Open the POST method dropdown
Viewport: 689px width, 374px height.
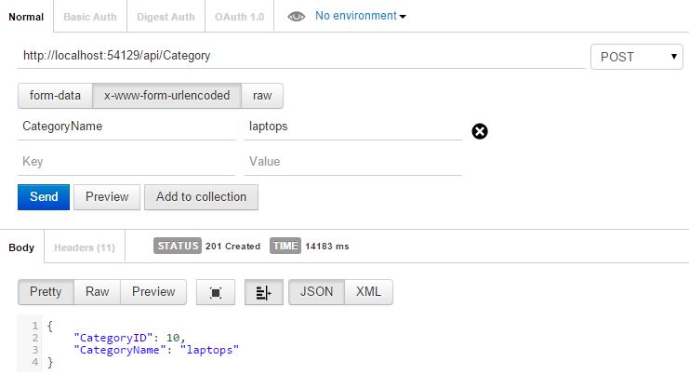click(x=638, y=57)
